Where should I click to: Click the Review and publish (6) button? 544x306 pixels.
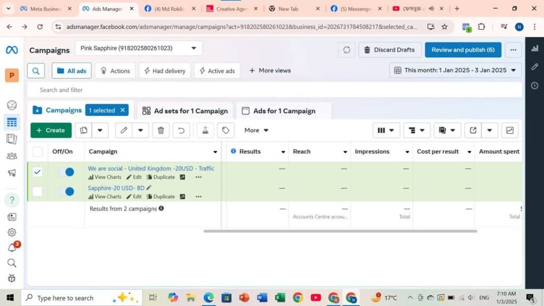463,50
